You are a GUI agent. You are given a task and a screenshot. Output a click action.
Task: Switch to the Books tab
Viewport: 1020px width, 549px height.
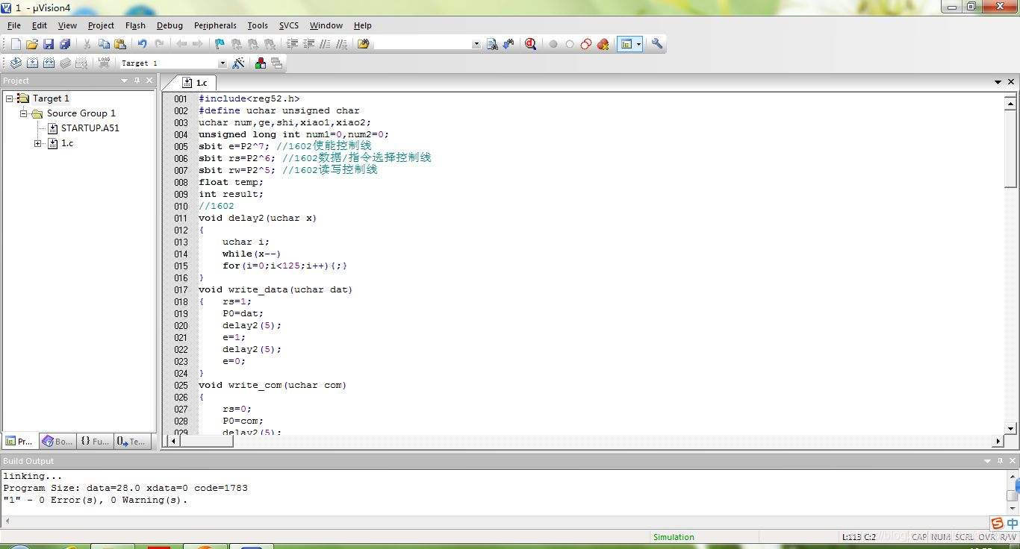[57, 442]
